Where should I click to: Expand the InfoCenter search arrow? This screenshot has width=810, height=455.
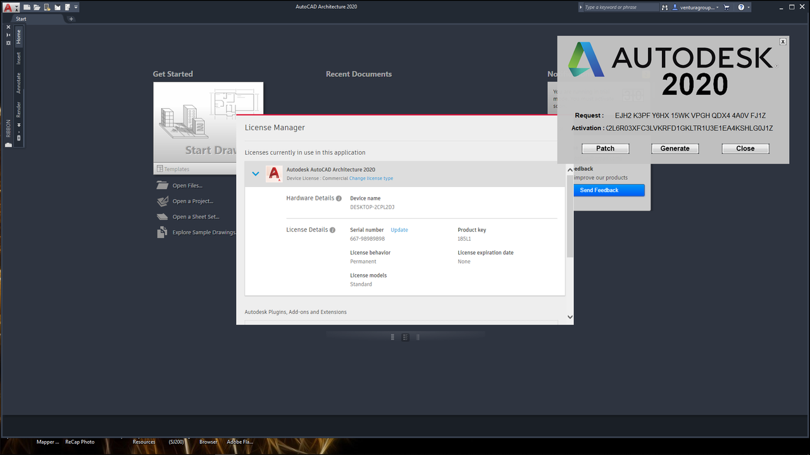582,7
